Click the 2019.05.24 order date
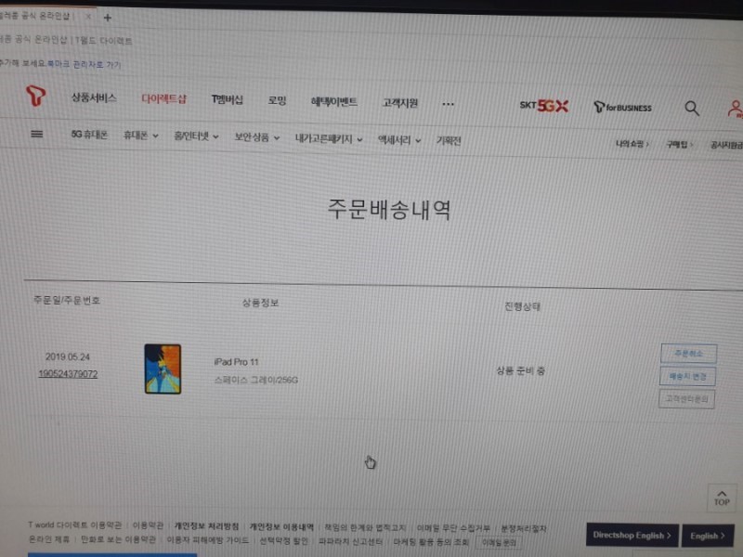743x557 pixels. (x=68, y=356)
